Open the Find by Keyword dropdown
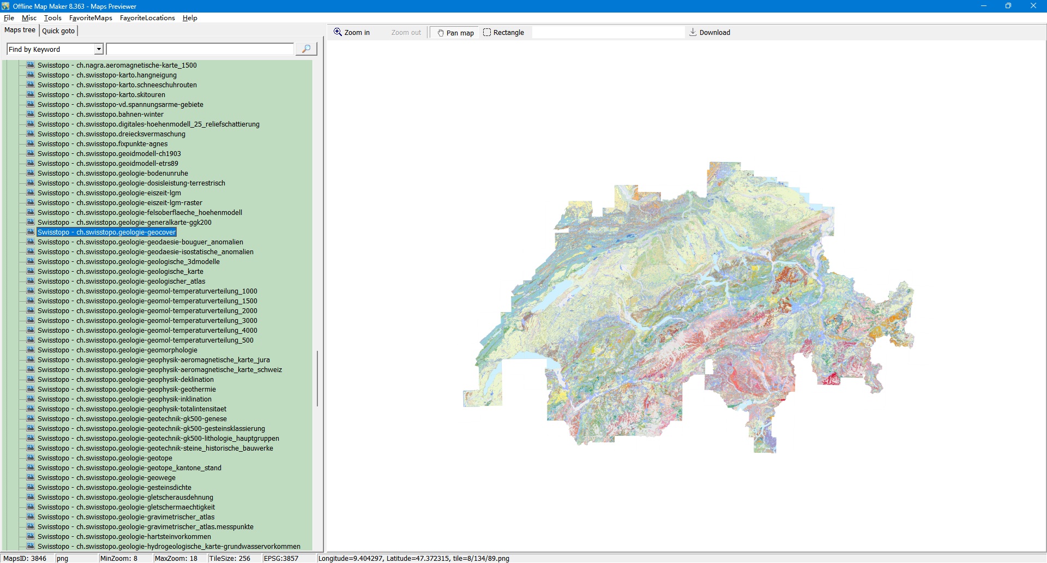 [99, 50]
